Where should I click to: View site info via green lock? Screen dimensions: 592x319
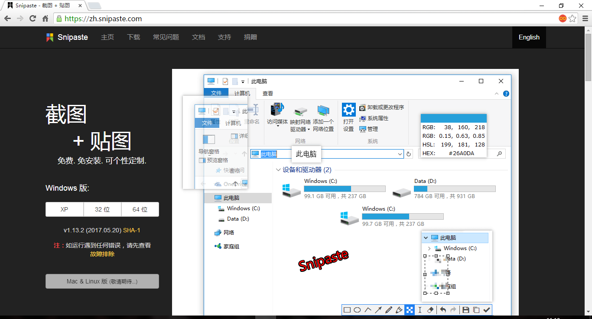pyautogui.click(x=59, y=19)
